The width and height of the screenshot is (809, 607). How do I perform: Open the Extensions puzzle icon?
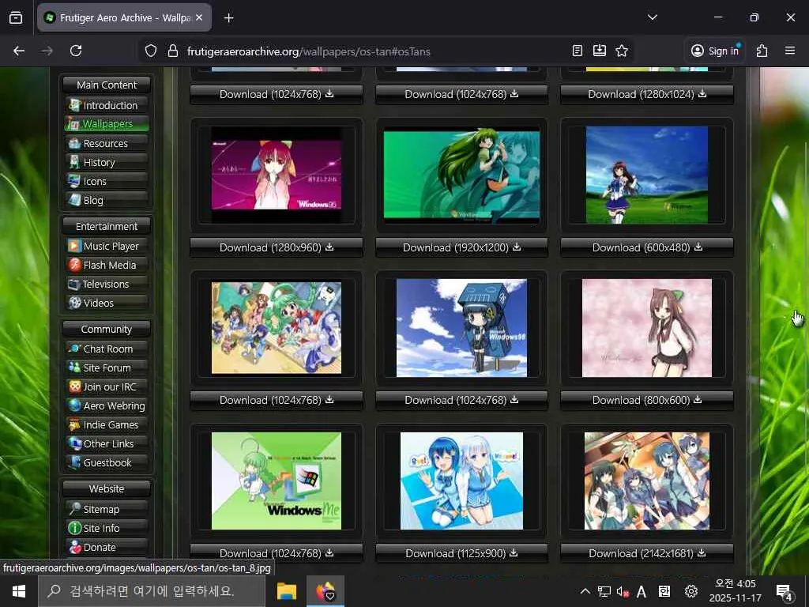[762, 51]
